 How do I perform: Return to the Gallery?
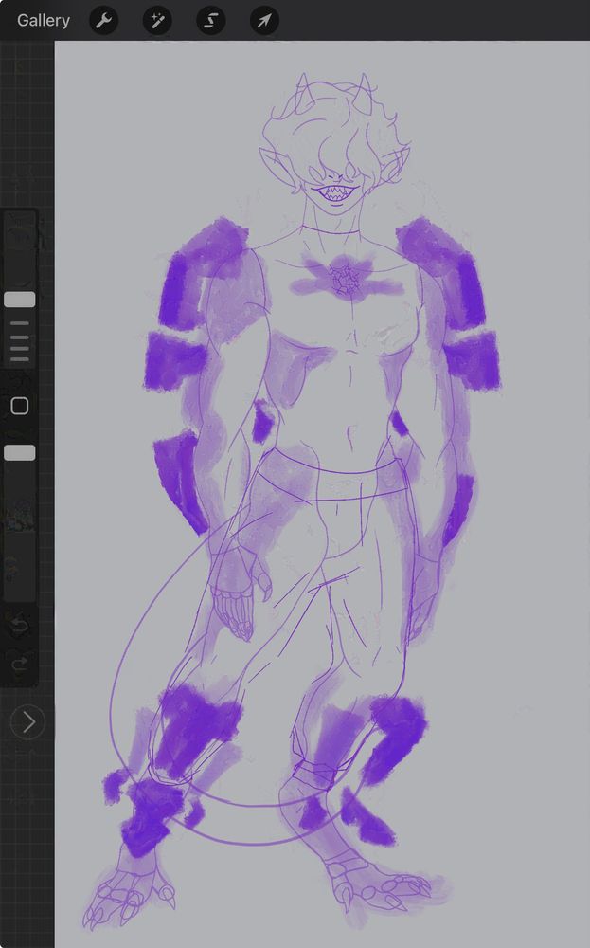tap(44, 21)
